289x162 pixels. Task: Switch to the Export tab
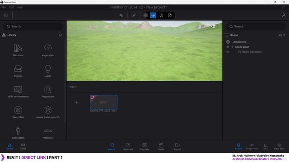[x=177, y=147]
